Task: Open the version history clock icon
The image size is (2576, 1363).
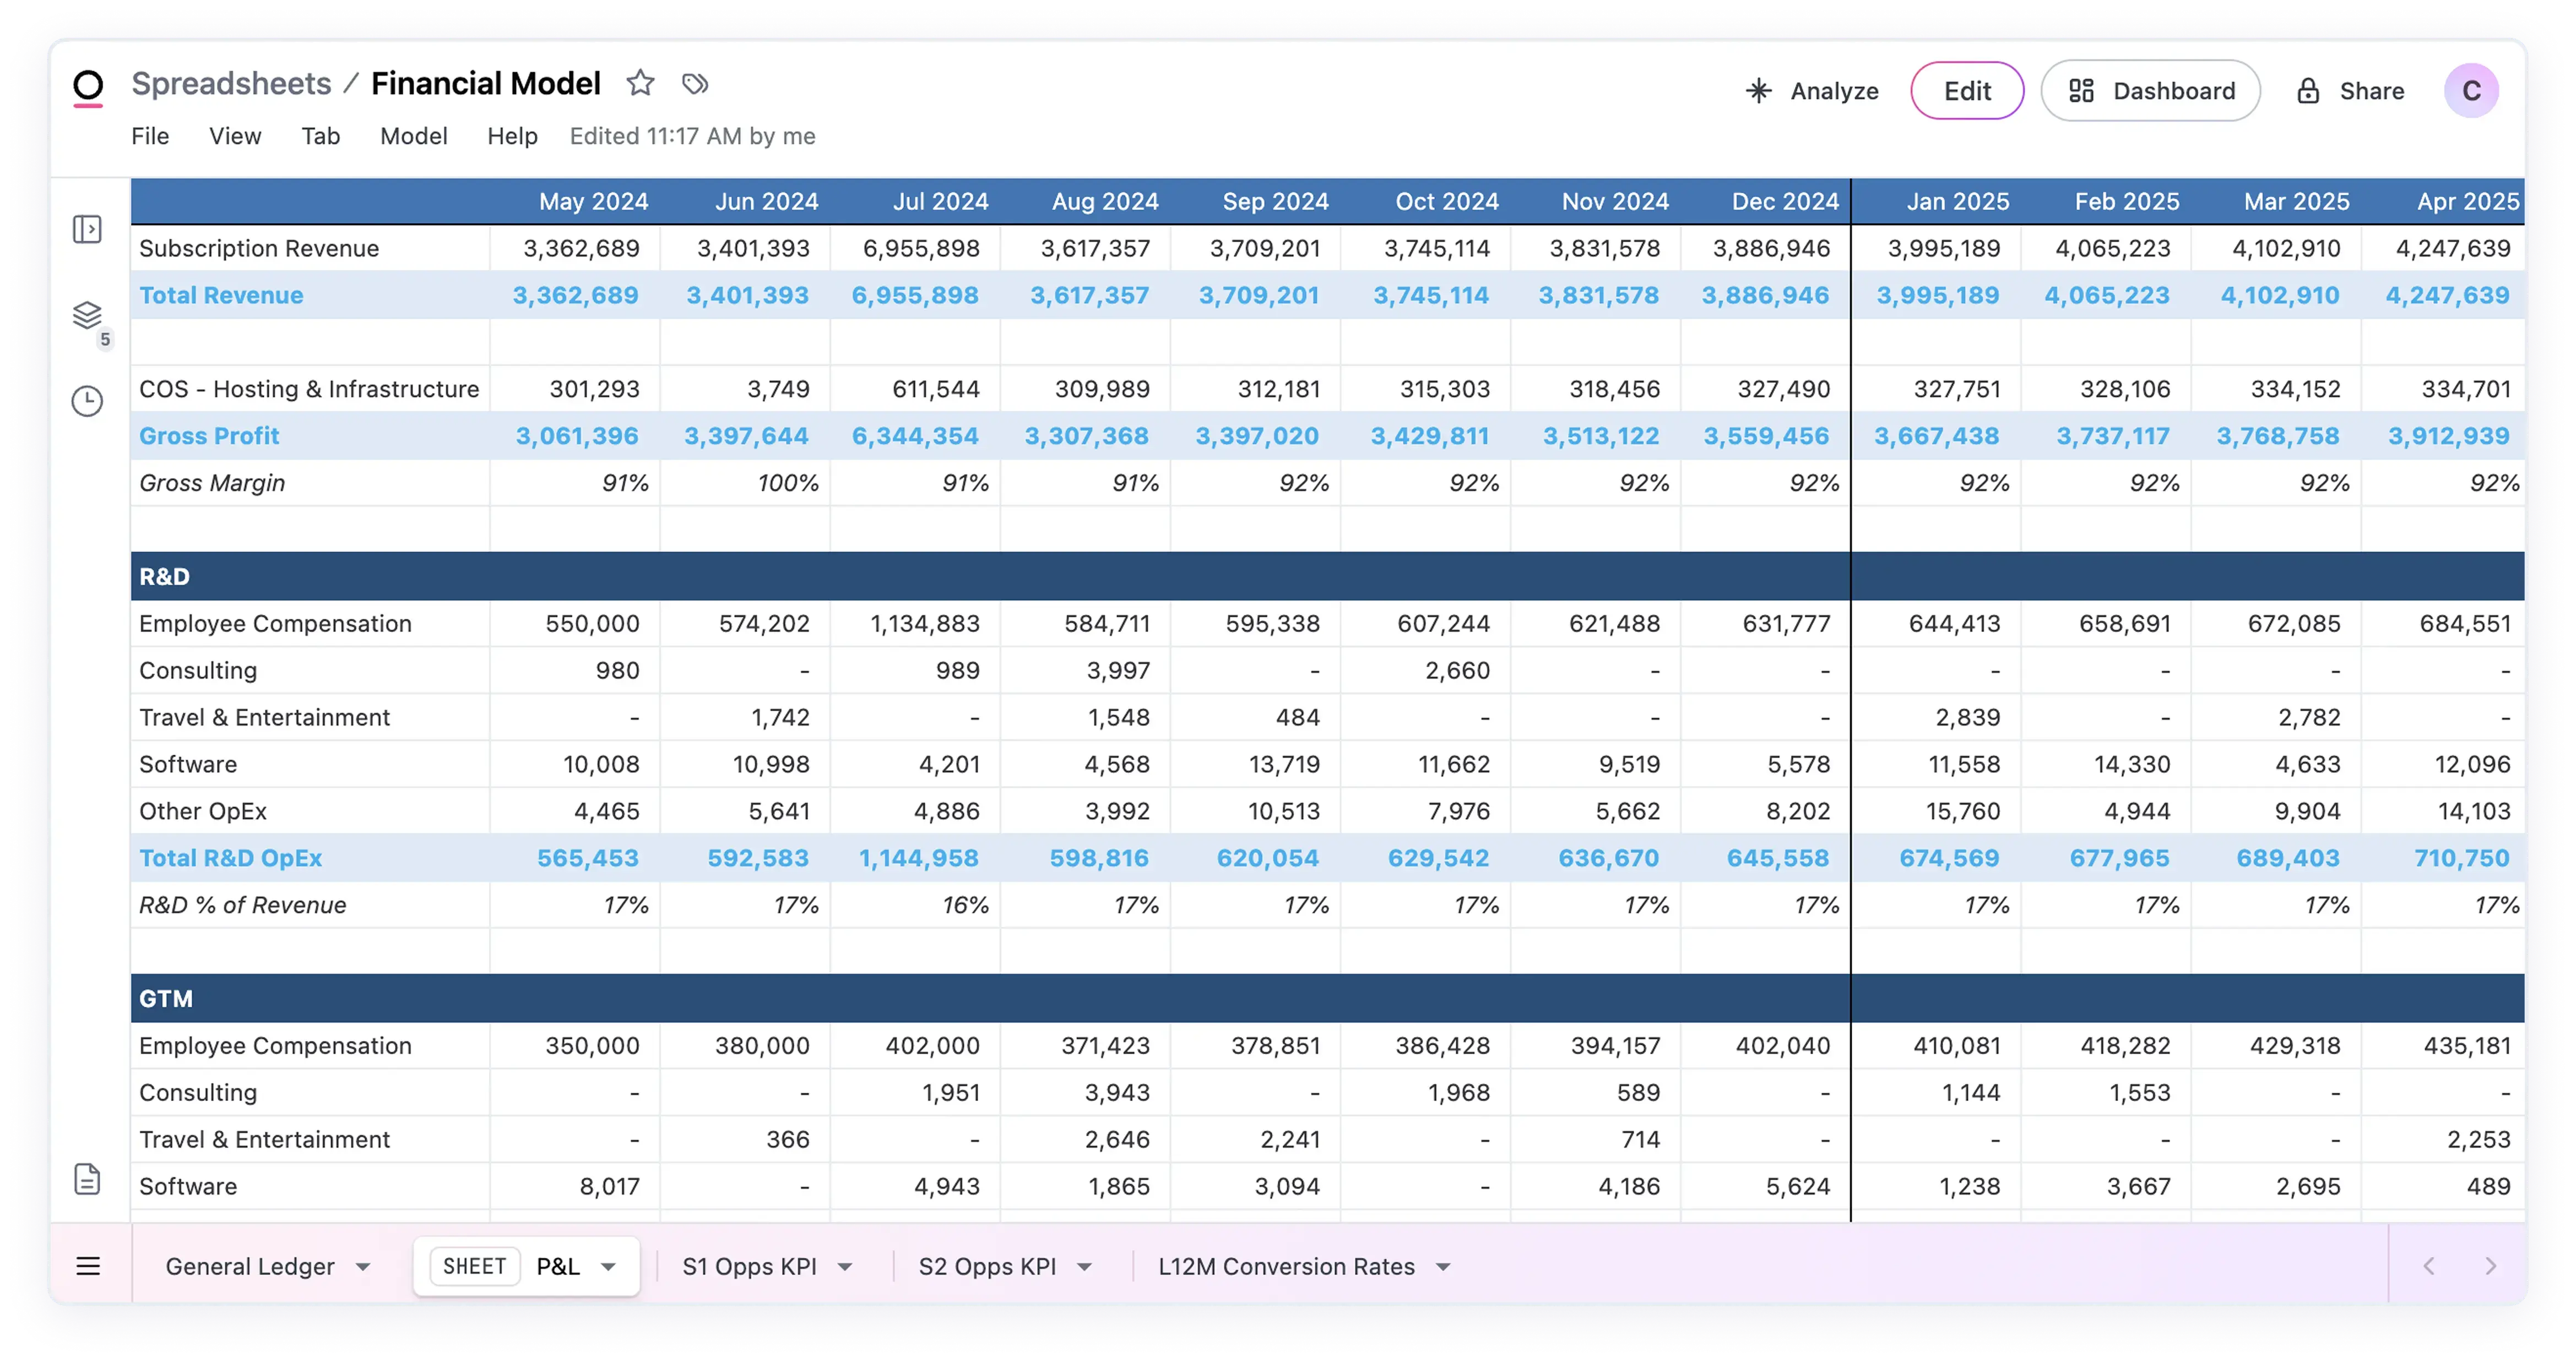Action: click(x=88, y=402)
